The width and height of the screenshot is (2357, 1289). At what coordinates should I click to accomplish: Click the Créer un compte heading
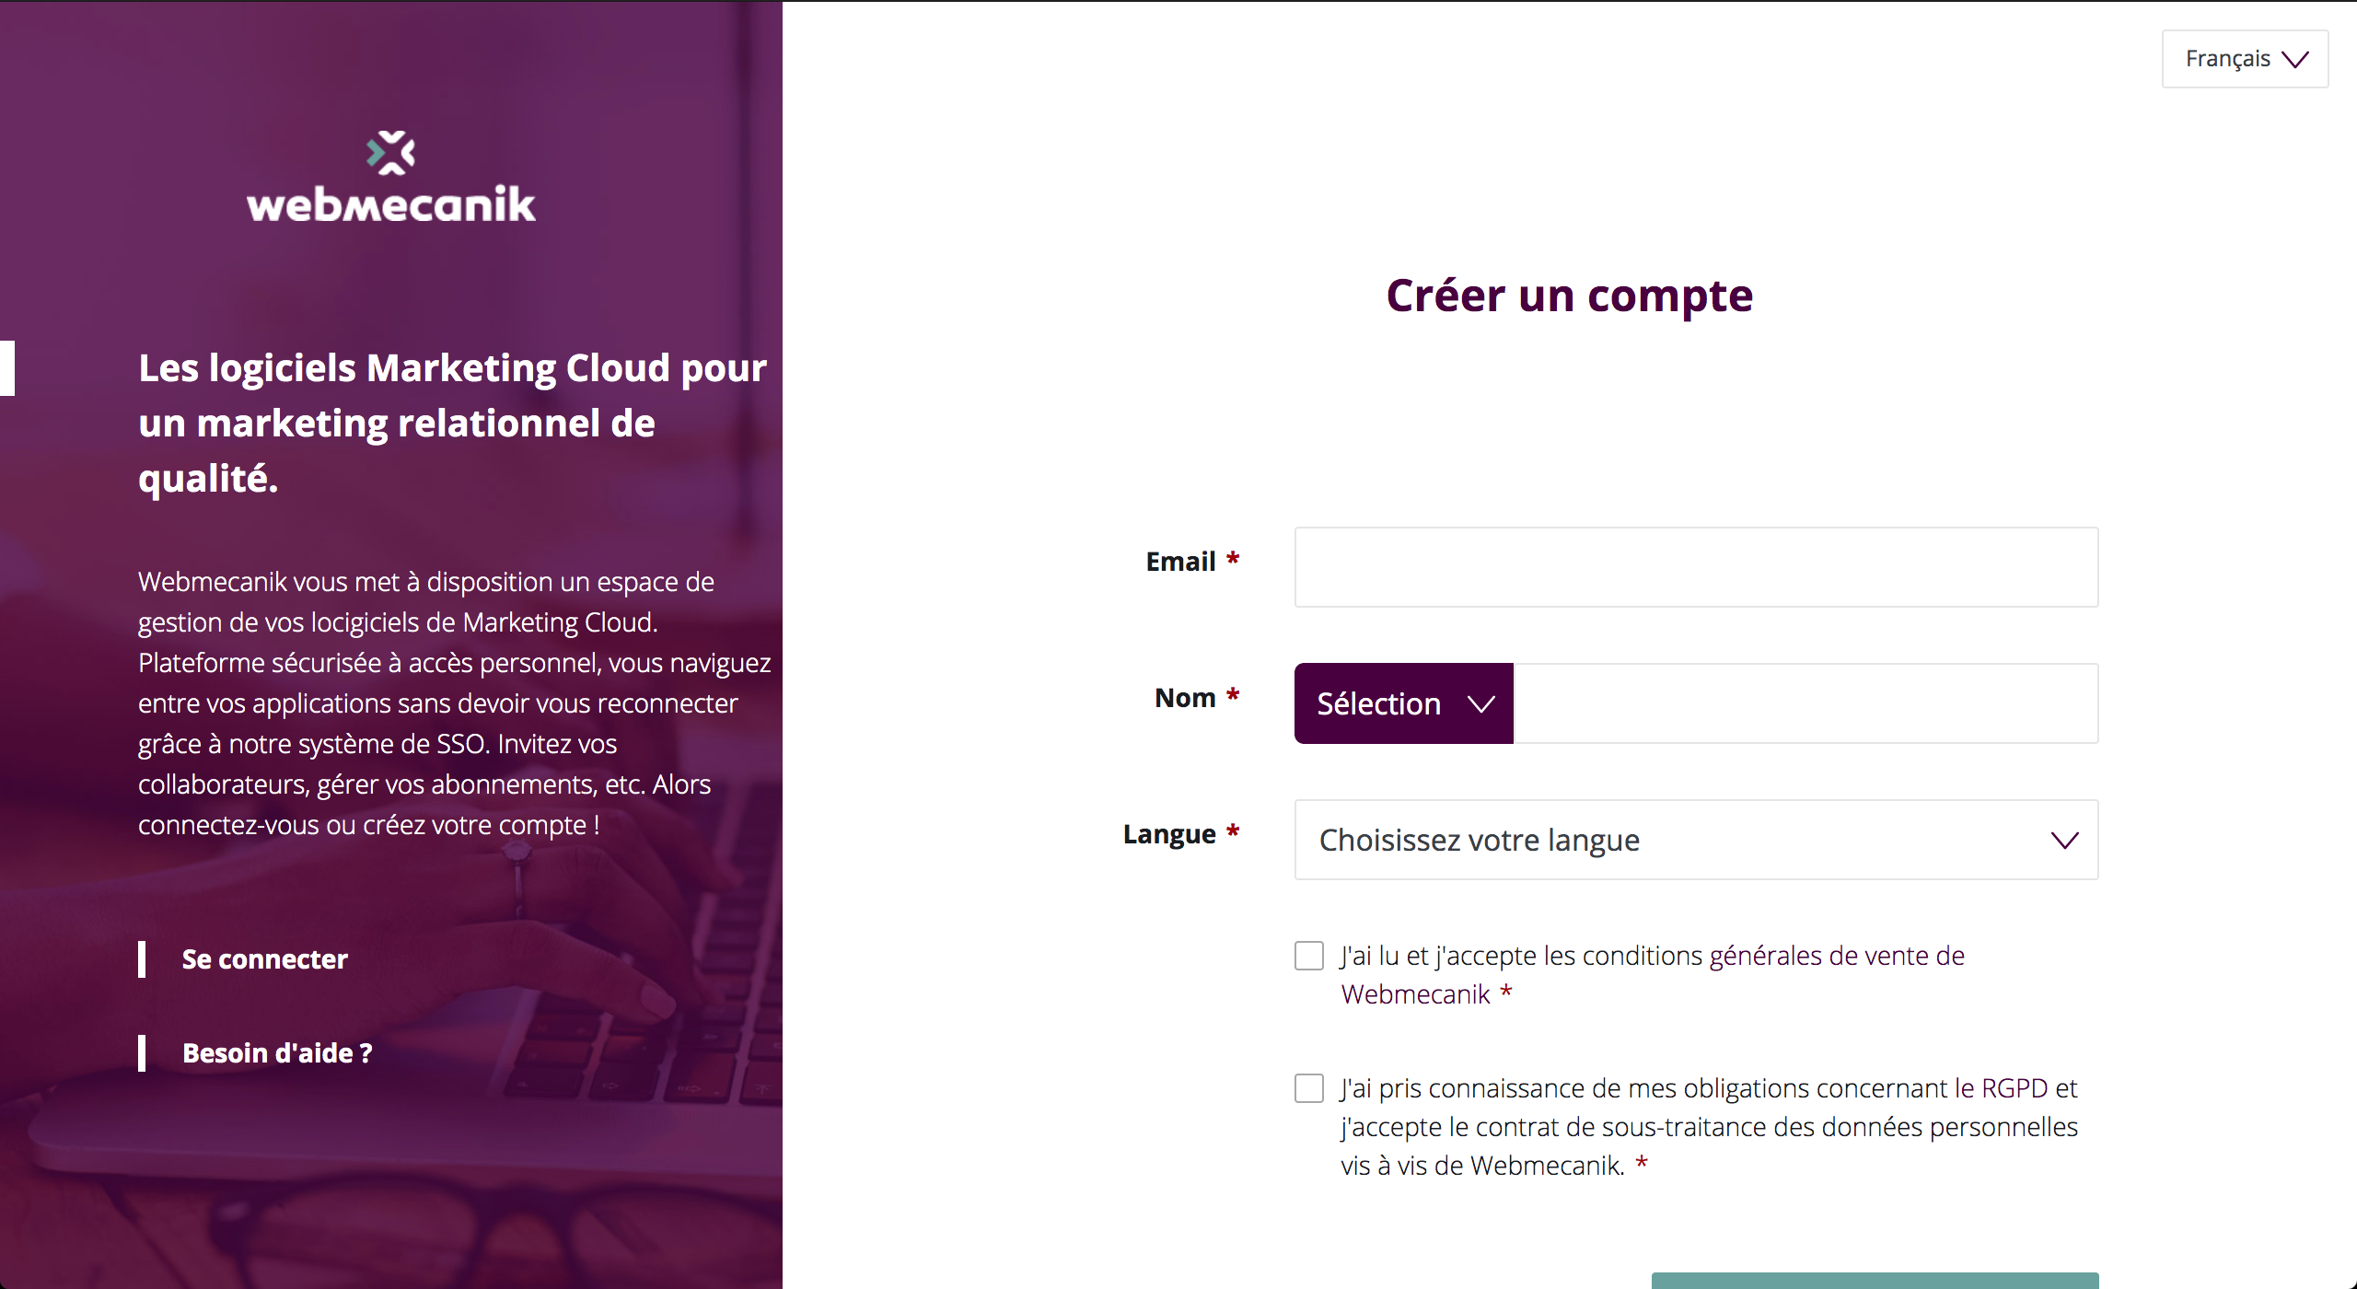point(1569,296)
